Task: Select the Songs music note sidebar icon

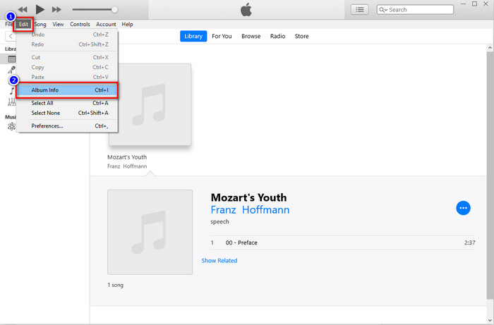Action: click(x=12, y=91)
